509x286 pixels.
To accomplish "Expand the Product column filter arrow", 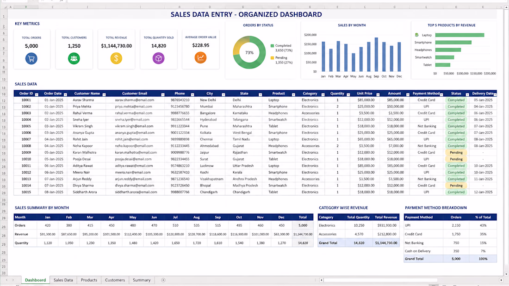I will coord(293,94).
